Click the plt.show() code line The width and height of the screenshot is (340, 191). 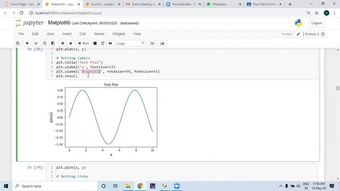pyautogui.click(x=67, y=76)
